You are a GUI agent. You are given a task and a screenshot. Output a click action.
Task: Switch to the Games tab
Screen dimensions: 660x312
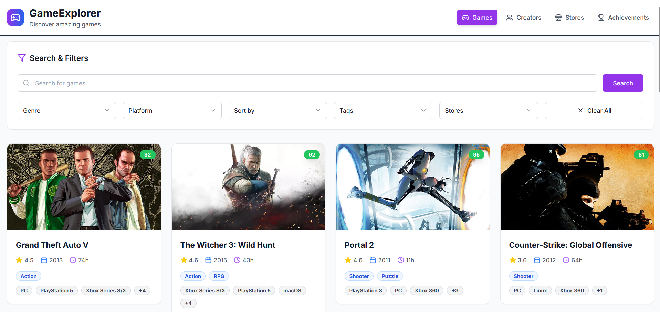point(477,18)
